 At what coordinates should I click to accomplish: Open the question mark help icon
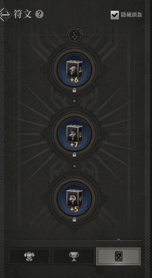[x=39, y=14]
